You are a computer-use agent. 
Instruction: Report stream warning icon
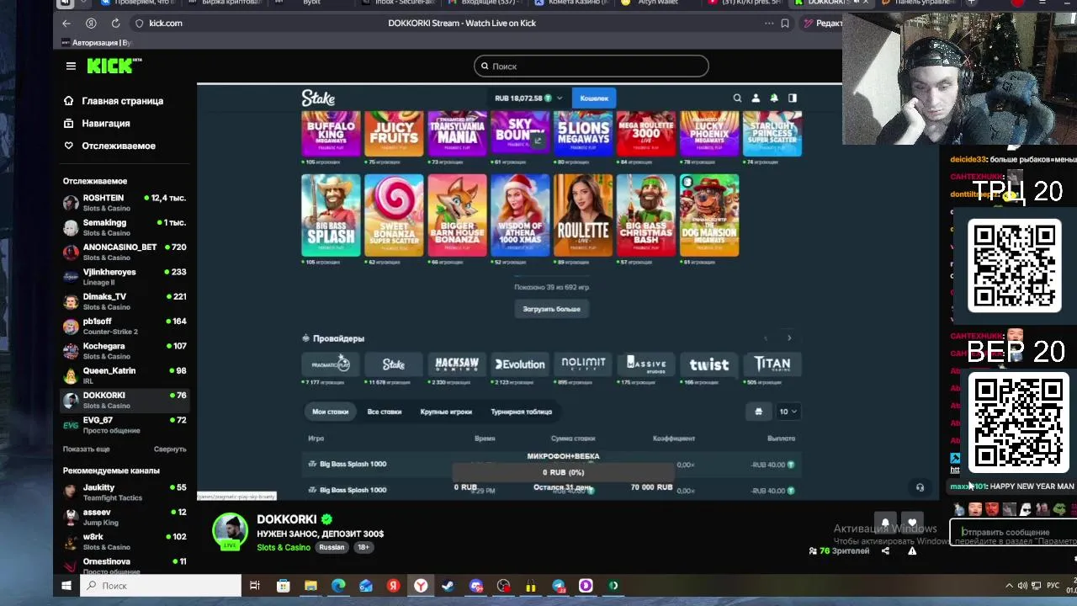[x=912, y=550]
